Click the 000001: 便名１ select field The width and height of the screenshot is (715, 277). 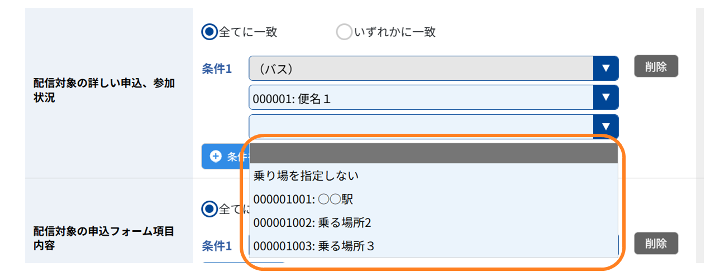click(433, 98)
